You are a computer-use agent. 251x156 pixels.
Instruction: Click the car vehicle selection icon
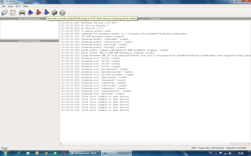(x=22, y=12)
